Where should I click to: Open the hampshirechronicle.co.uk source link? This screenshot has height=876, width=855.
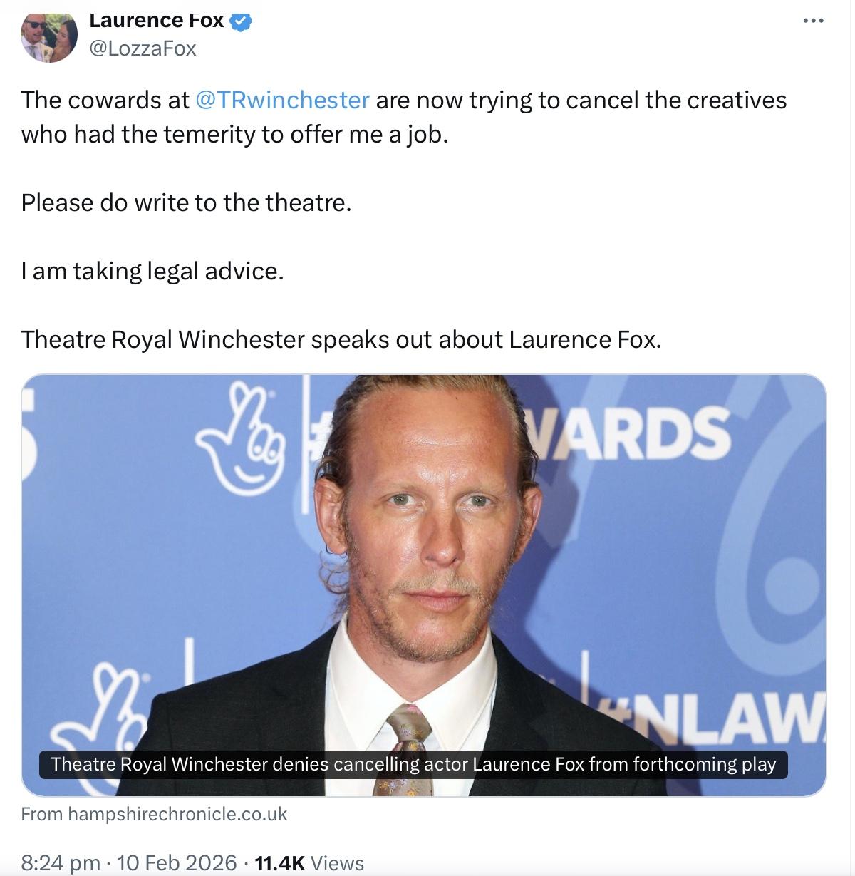click(177, 814)
